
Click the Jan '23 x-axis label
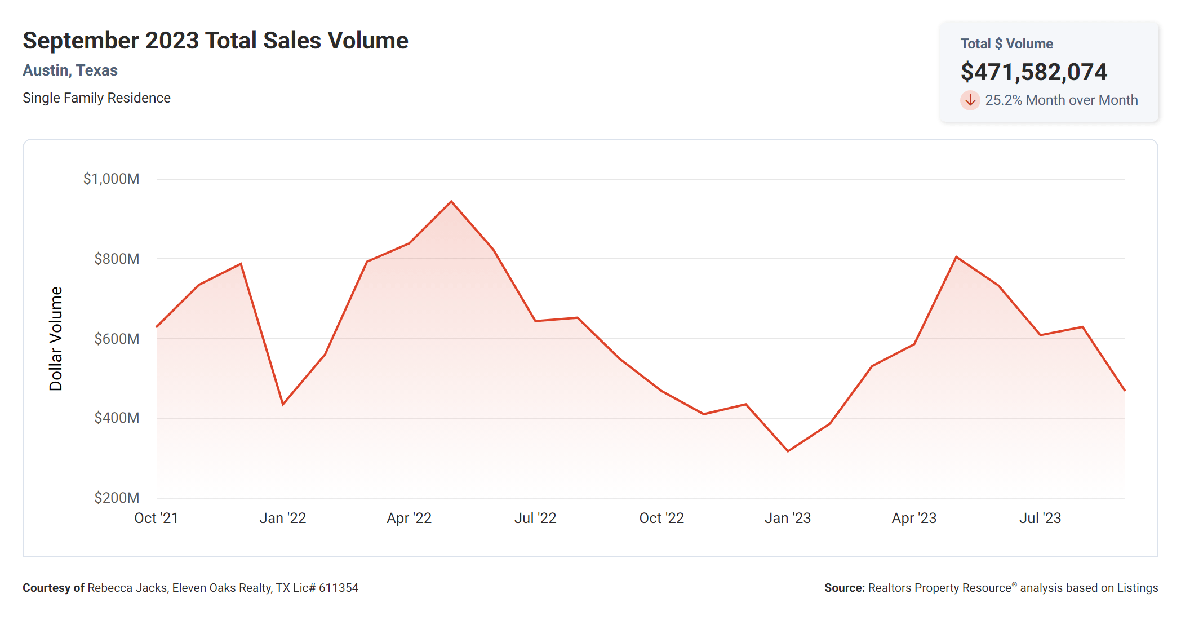[787, 518]
